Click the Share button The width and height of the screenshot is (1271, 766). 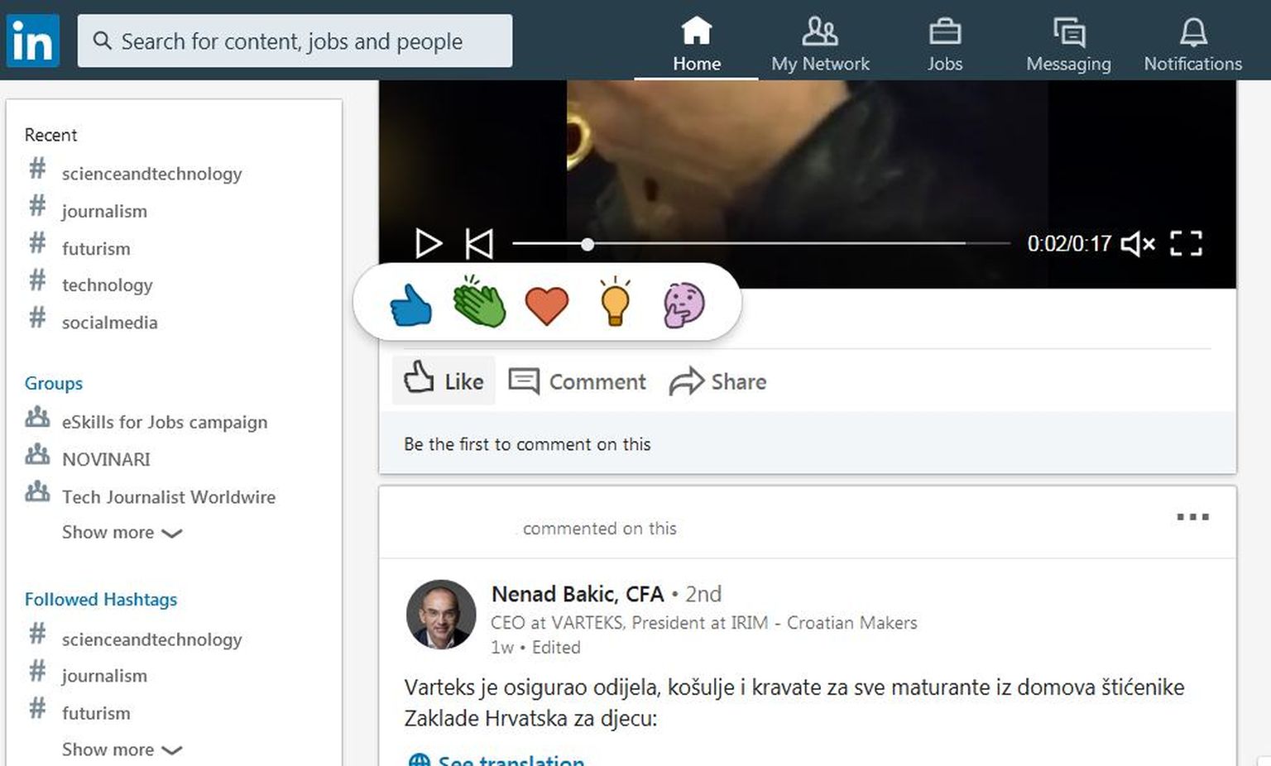(717, 381)
